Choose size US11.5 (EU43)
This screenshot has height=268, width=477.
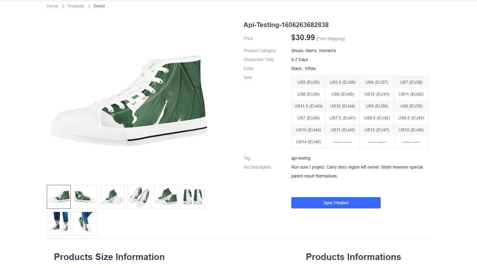point(308,106)
